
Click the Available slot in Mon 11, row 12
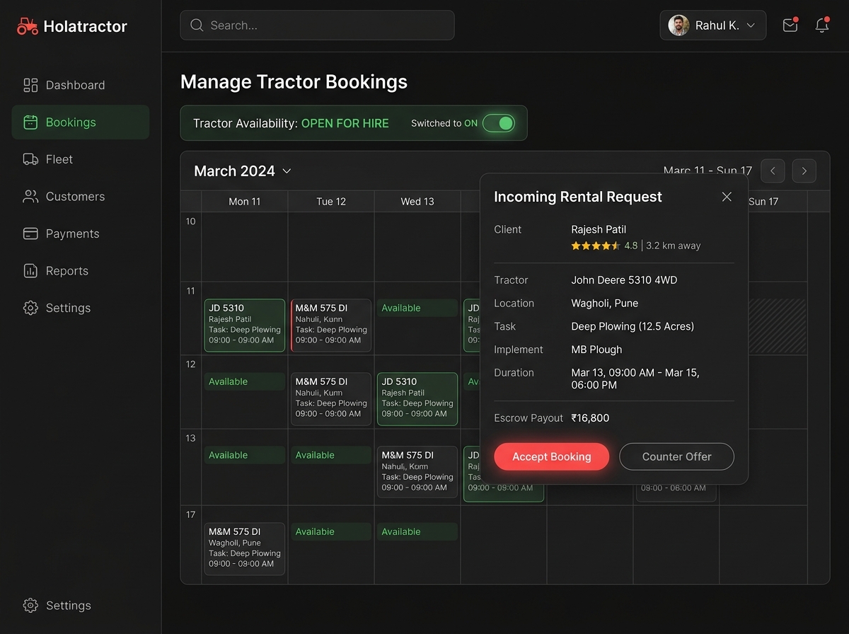(x=245, y=381)
